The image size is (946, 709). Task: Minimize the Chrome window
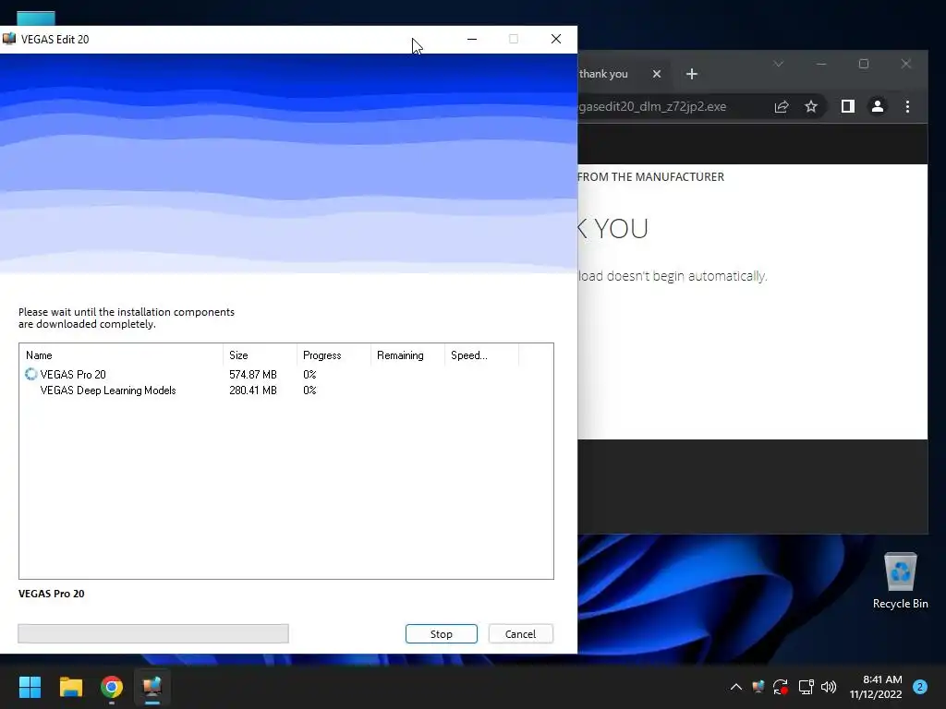pyautogui.click(x=821, y=64)
